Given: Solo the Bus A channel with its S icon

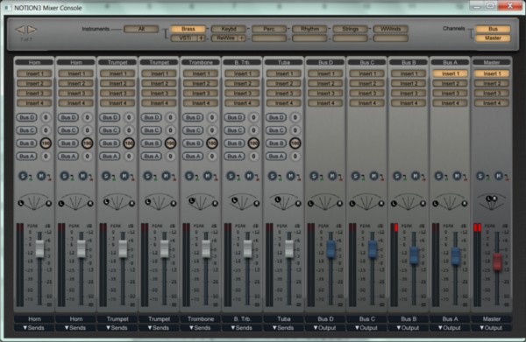Looking at the screenshot, I should coord(439,176).
